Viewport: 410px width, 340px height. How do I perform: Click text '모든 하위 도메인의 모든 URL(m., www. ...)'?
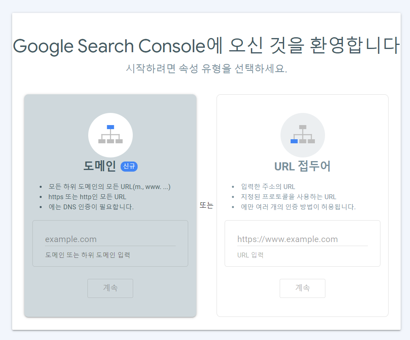click(x=110, y=187)
